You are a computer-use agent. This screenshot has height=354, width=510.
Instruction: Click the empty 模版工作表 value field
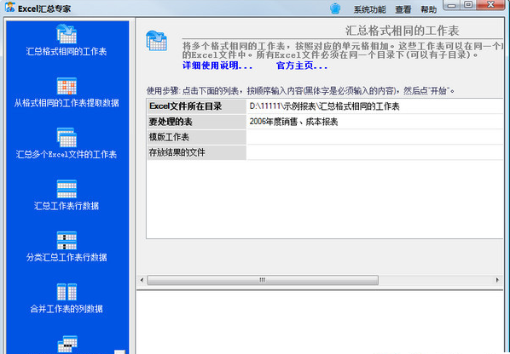point(375,137)
